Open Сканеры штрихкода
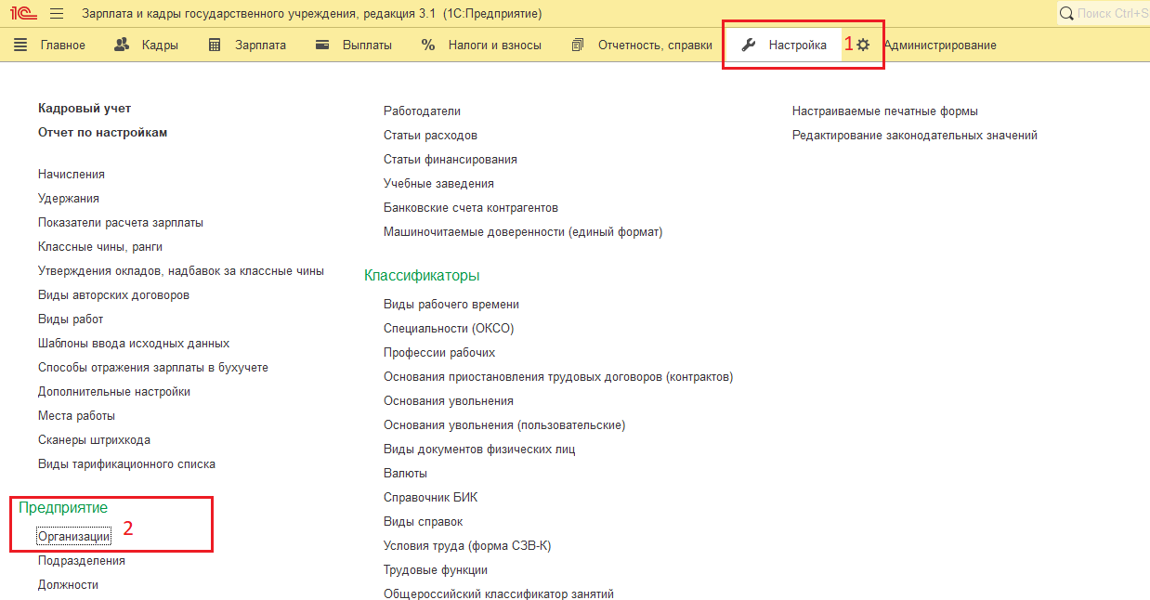The height and width of the screenshot is (600, 1150). click(x=94, y=440)
